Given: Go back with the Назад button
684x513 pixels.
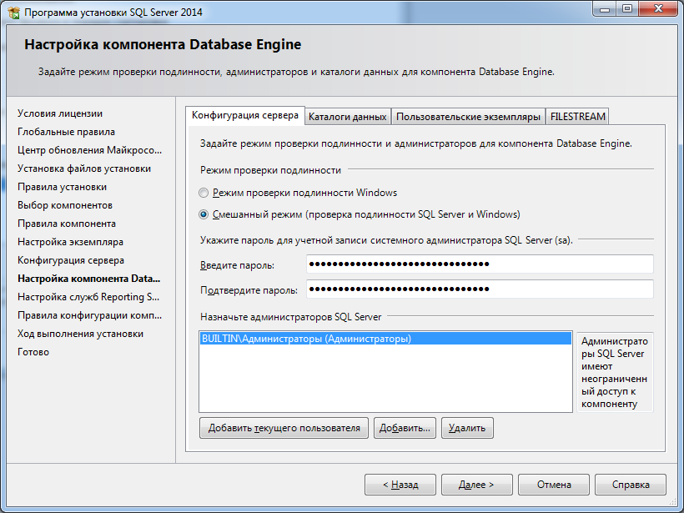Looking at the screenshot, I should (x=400, y=484).
